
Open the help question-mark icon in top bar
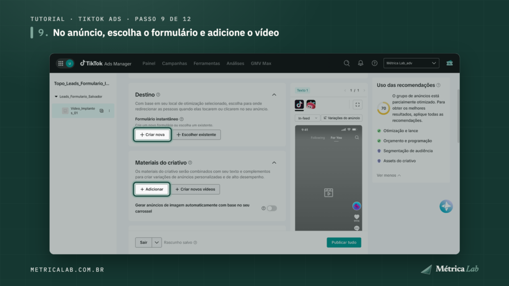click(x=375, y=63)
